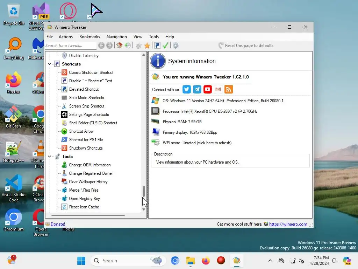Open the YouTube connect icon

(x=208, y=89)
